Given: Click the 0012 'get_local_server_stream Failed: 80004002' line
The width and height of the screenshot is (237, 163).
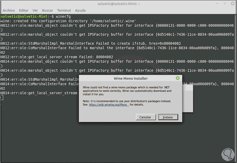Looking at the screenshot, I should pyautogui.click(x=57, y=57).
